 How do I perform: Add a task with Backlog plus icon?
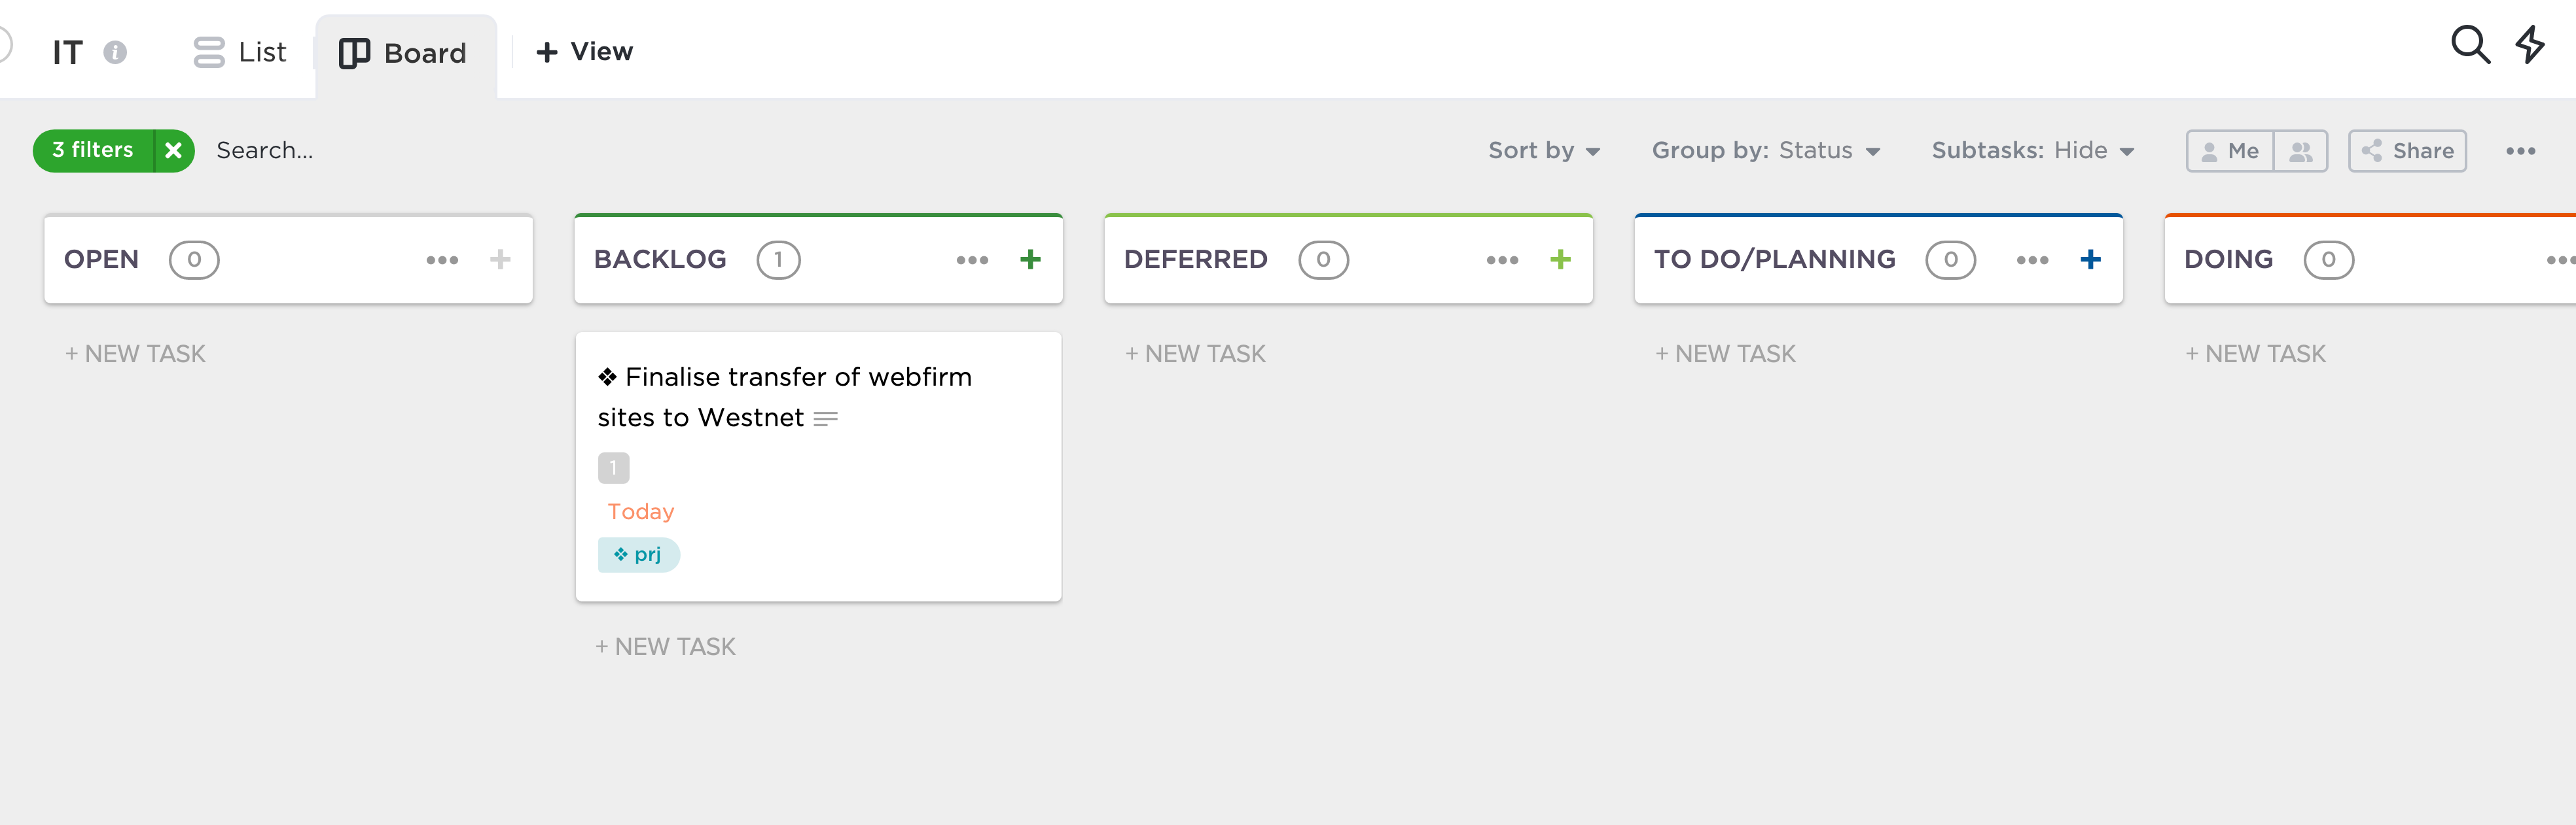(x=1030, y=260)
